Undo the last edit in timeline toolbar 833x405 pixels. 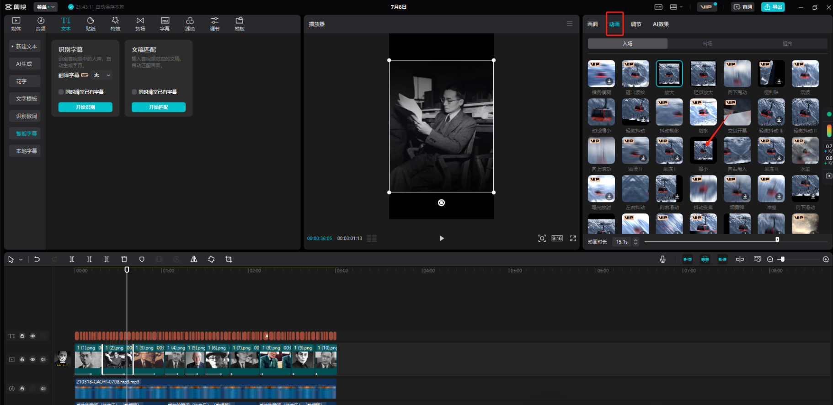point(37,259)
